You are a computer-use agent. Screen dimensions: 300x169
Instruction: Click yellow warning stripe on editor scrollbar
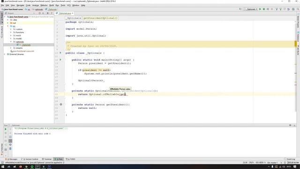(295, 44)
